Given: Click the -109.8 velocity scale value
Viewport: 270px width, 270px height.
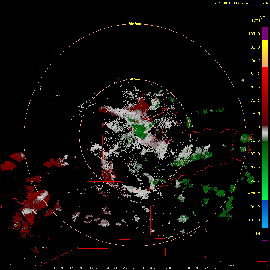Looking at the screenshot, I should [x=253, y=220].
